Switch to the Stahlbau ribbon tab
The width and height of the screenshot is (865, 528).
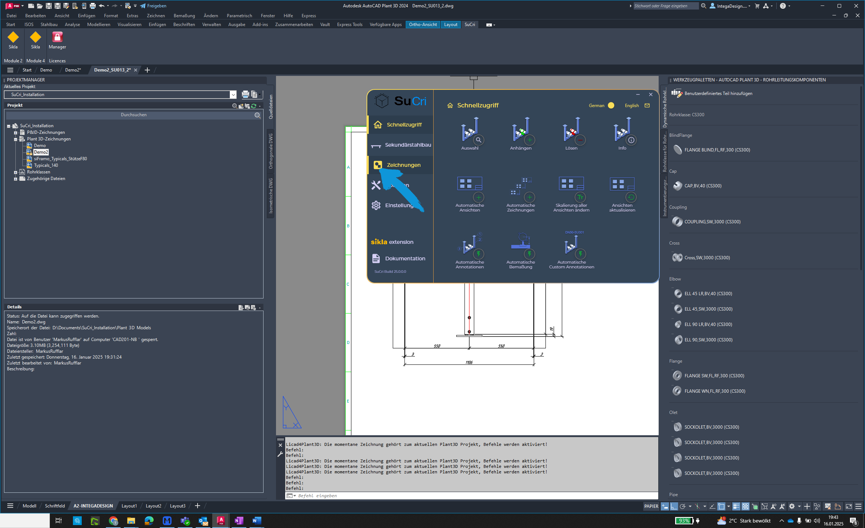[49, 25]
